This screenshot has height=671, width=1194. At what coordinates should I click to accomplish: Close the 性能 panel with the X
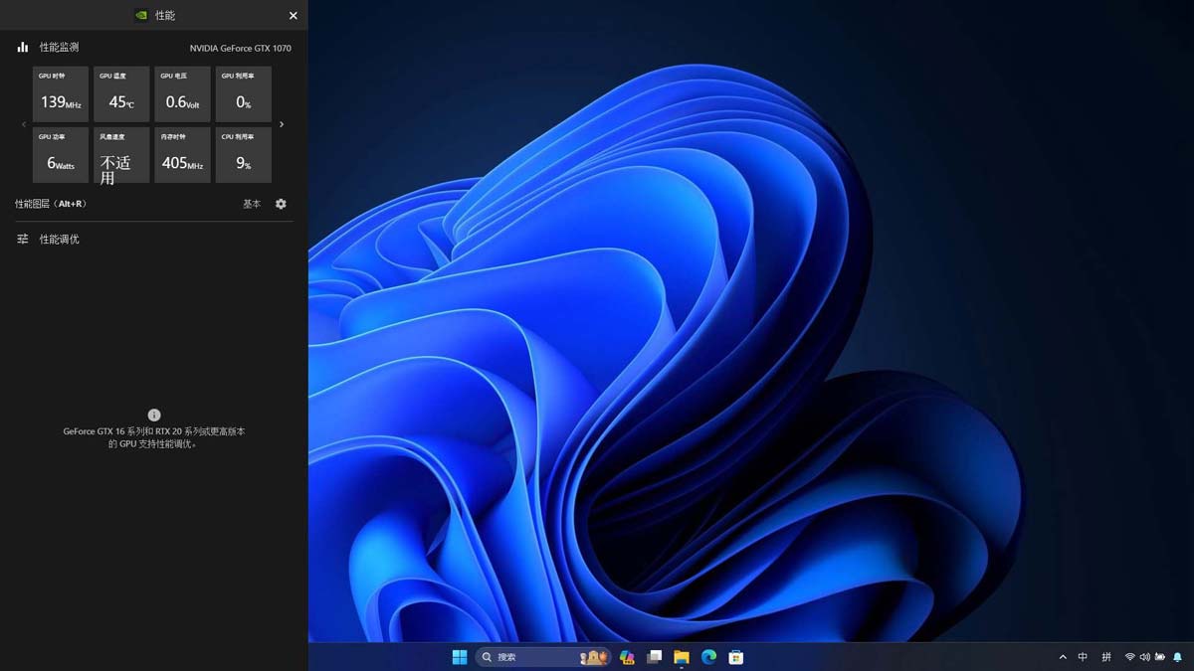[293, 16]
